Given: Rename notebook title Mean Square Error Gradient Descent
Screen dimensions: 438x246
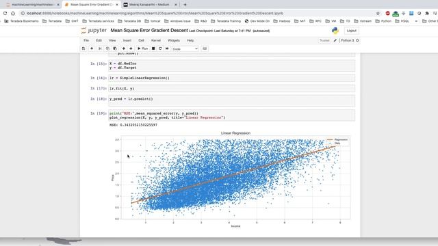Looking at the screenshot, I should tap(149, 30).
